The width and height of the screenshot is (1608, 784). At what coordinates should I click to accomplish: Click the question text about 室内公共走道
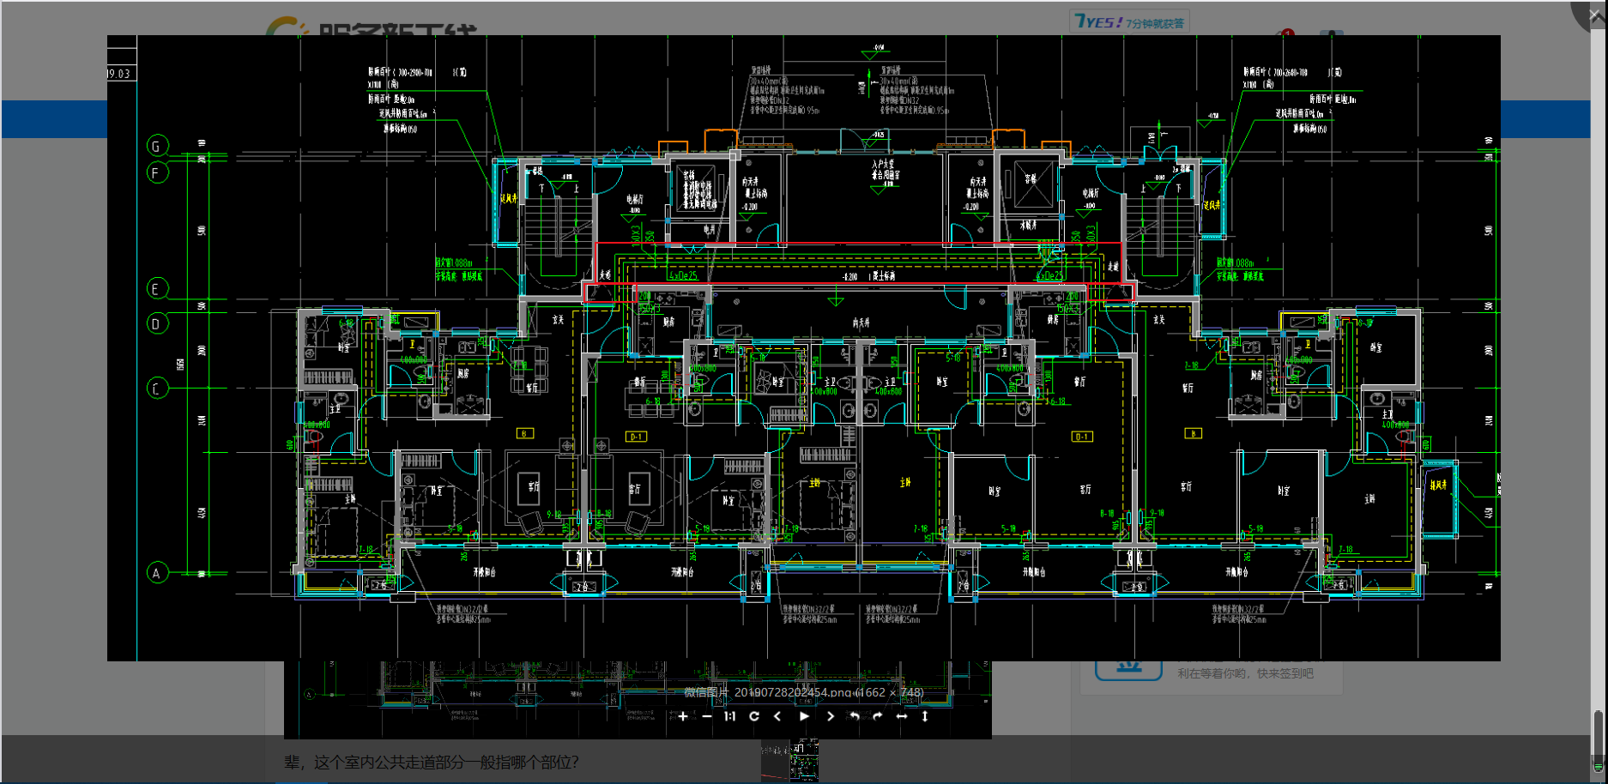tap(432, 762)
